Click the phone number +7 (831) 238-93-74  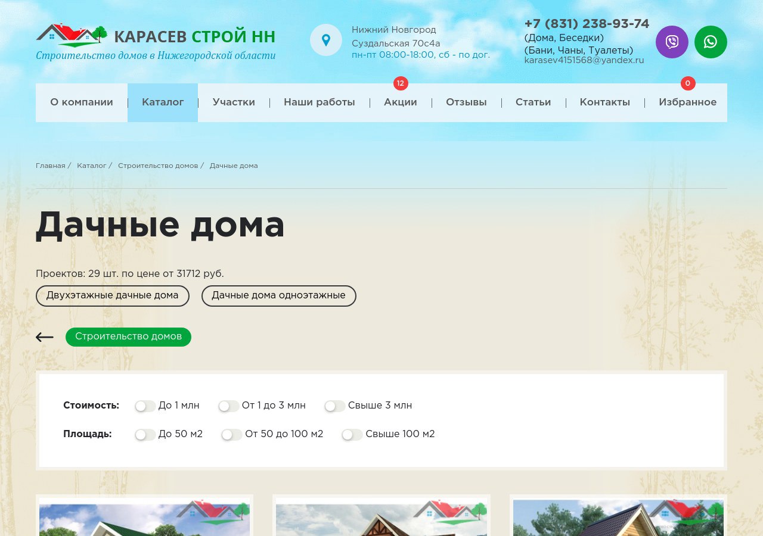pyautogui.click(x=587, y=24)
